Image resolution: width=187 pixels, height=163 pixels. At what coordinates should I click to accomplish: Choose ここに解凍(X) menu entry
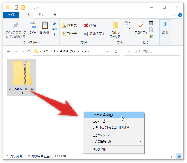click(x=114, y=135)
